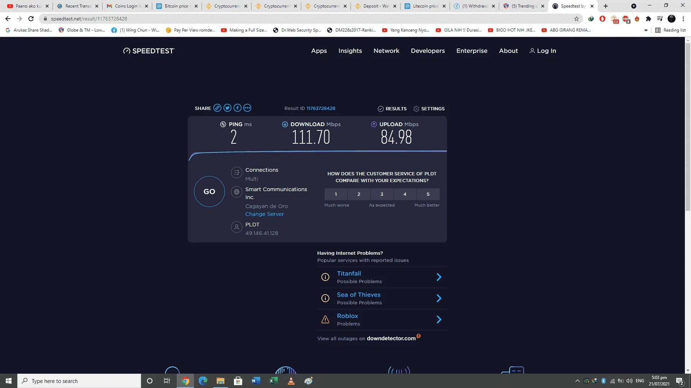The image size is (691, 388).
Task: Open the Network menu
Action: pos(387,51)
